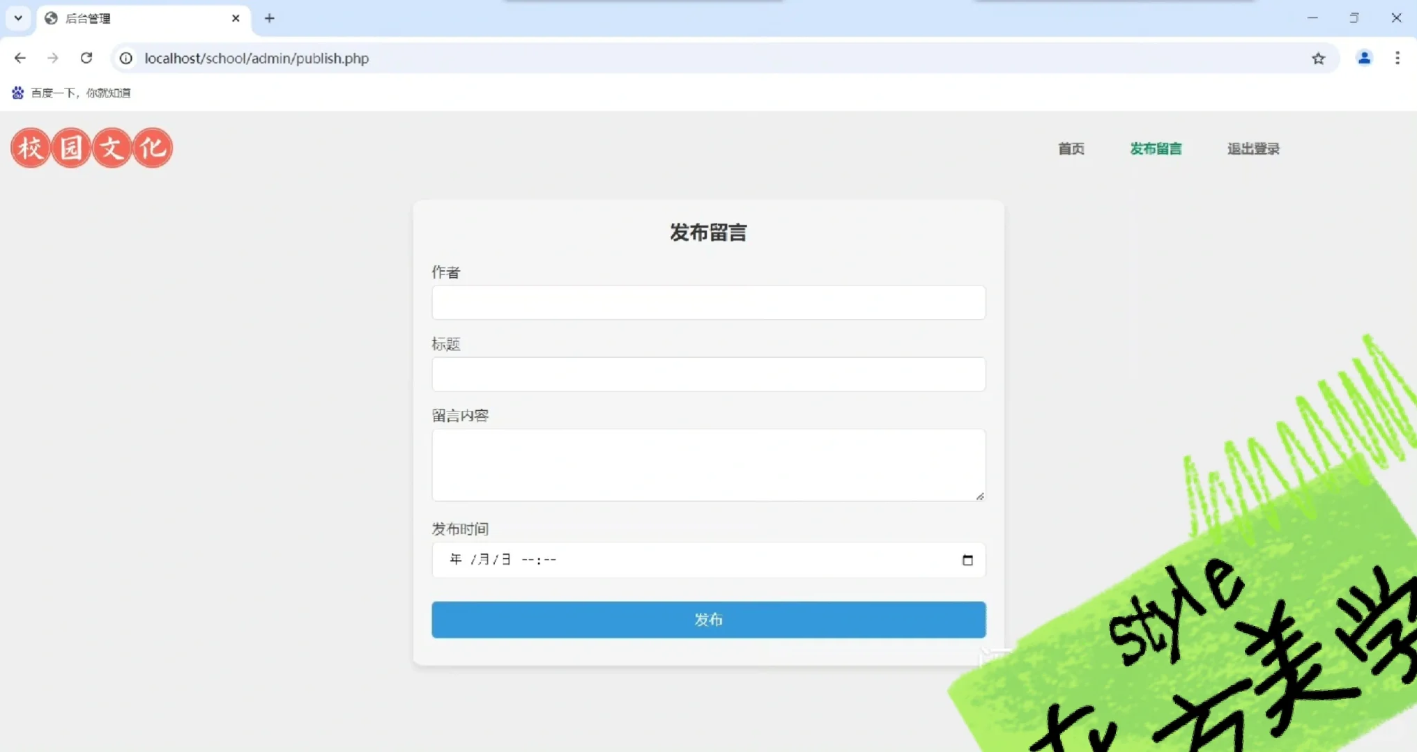Click the 留言内容 textarea
Screen dimensions: 1417x752
(x=708, y=464)
